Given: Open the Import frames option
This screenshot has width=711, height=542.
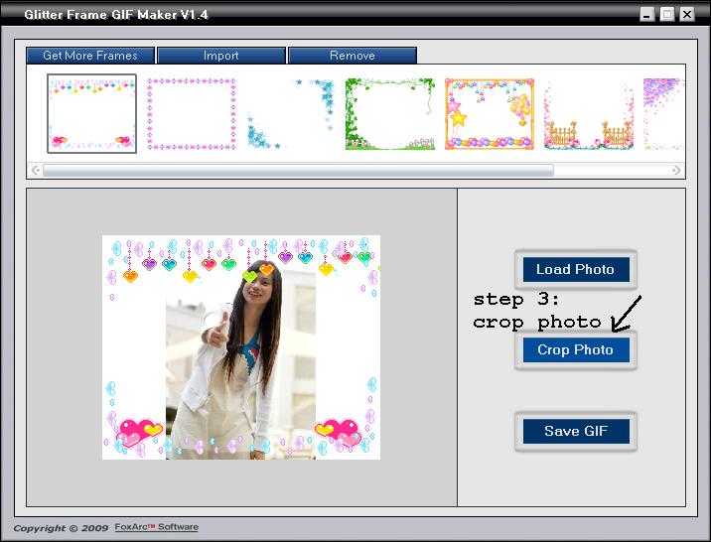Looking at the screenshot, I should pos(221,56).
